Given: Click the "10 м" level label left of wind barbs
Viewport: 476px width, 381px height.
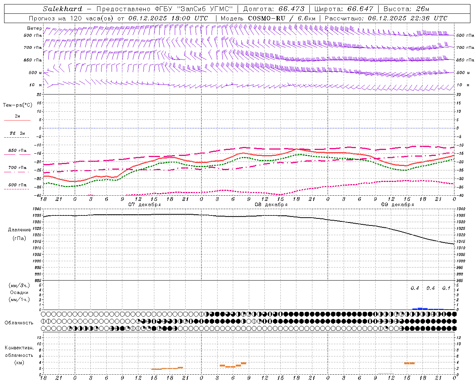Looking at the screenshot, I should (35, 85).
